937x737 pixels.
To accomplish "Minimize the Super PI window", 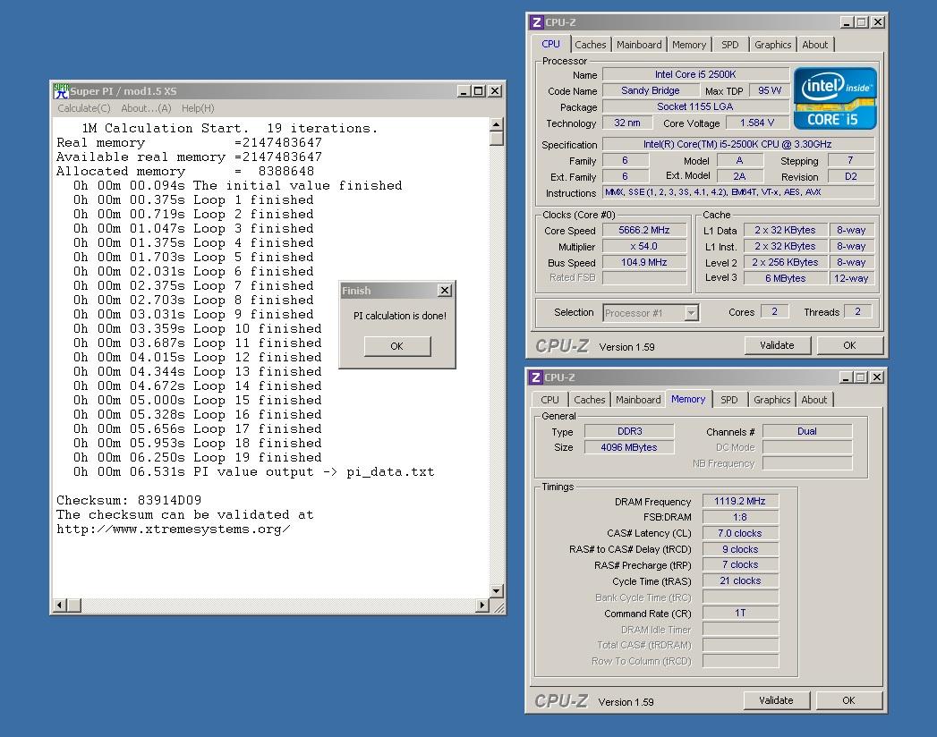I will tap(464, 90).
